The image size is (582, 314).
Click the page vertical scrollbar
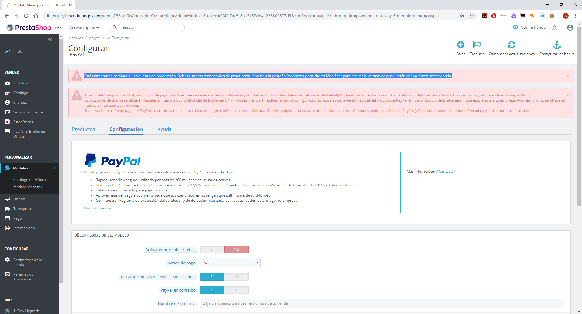pyautogui.click(x=579, y=116)
